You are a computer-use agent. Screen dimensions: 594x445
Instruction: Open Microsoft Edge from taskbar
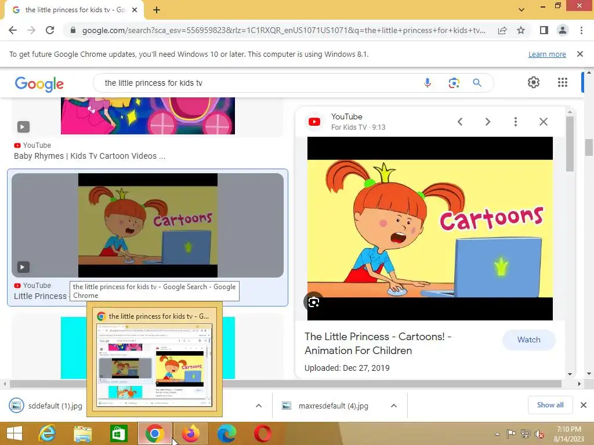click(x=227, y=433)
